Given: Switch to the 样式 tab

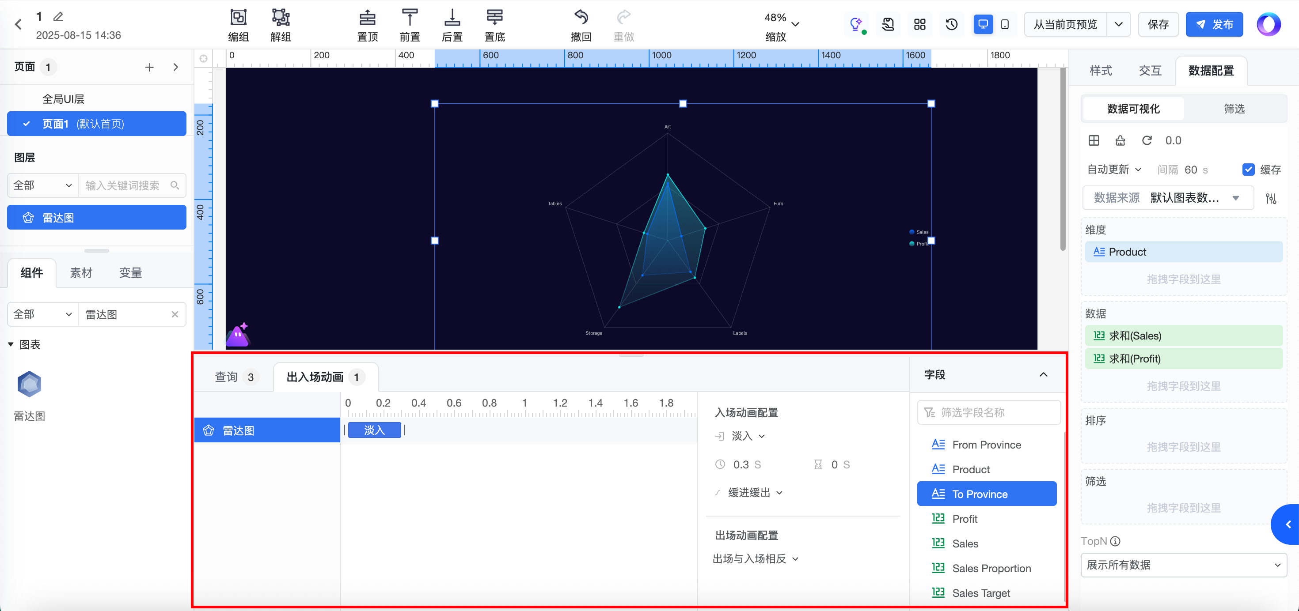Looking at the screenshot, I should [1100, 71].
